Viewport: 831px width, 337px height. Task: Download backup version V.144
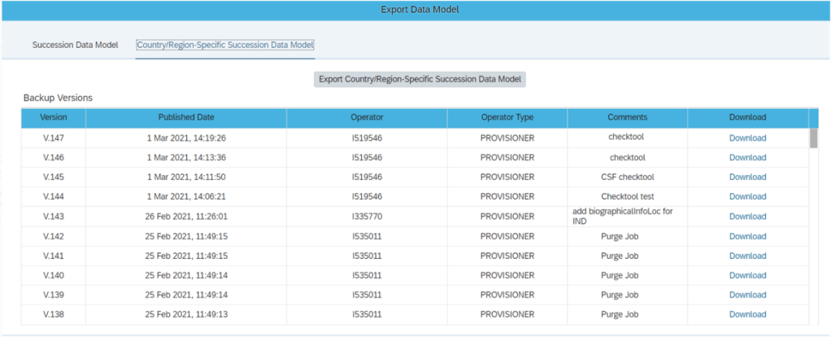[x=747, y=196]
